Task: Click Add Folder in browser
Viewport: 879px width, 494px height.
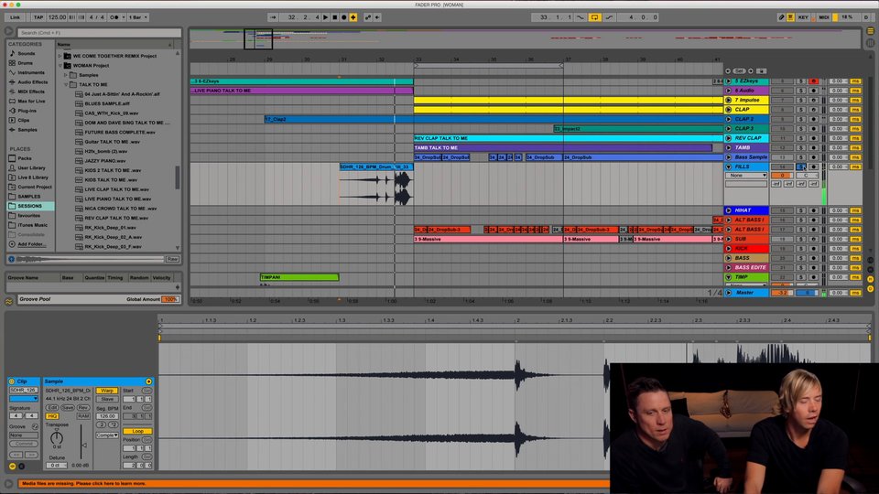Action: [x=30, y=243]
